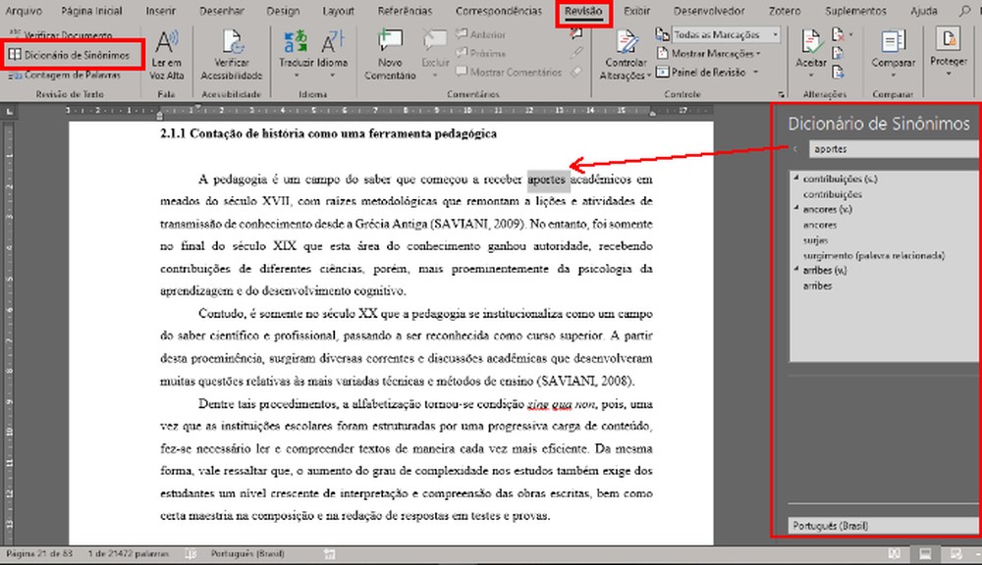Insert a Novo Comentário

389,54
